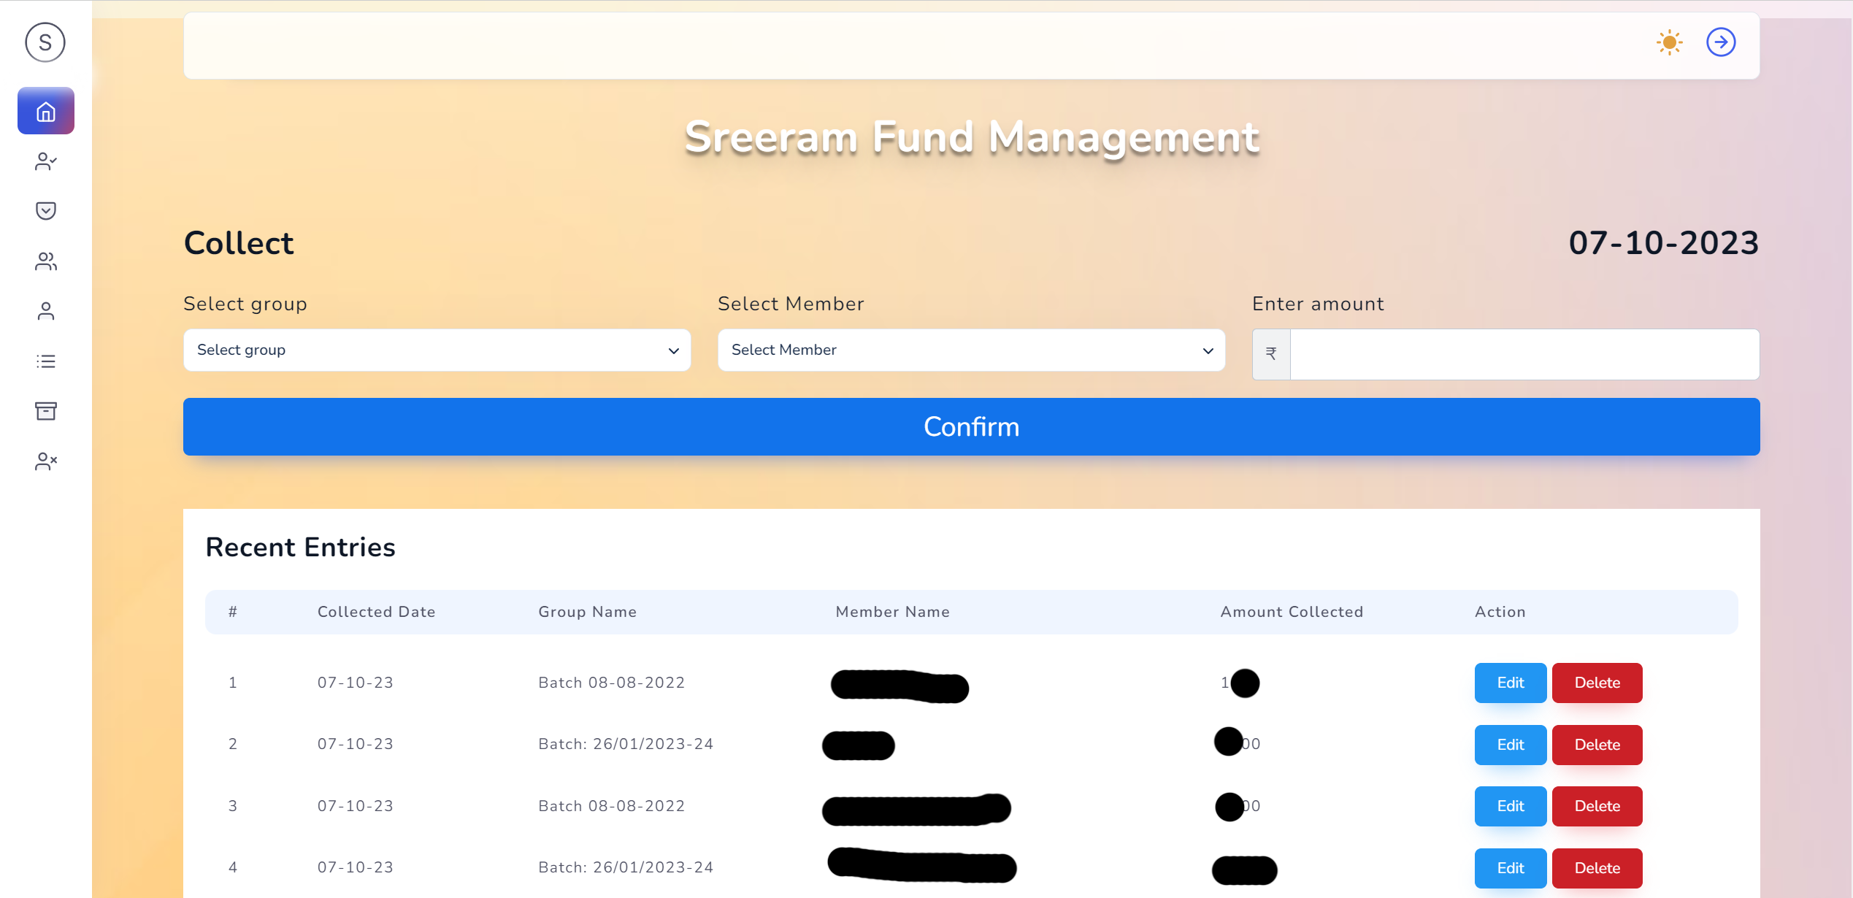This screenshot has height=898, width=1853.
Task: Delete entry 2 from Recent Entries
Action: click(x=1597, y=745)
